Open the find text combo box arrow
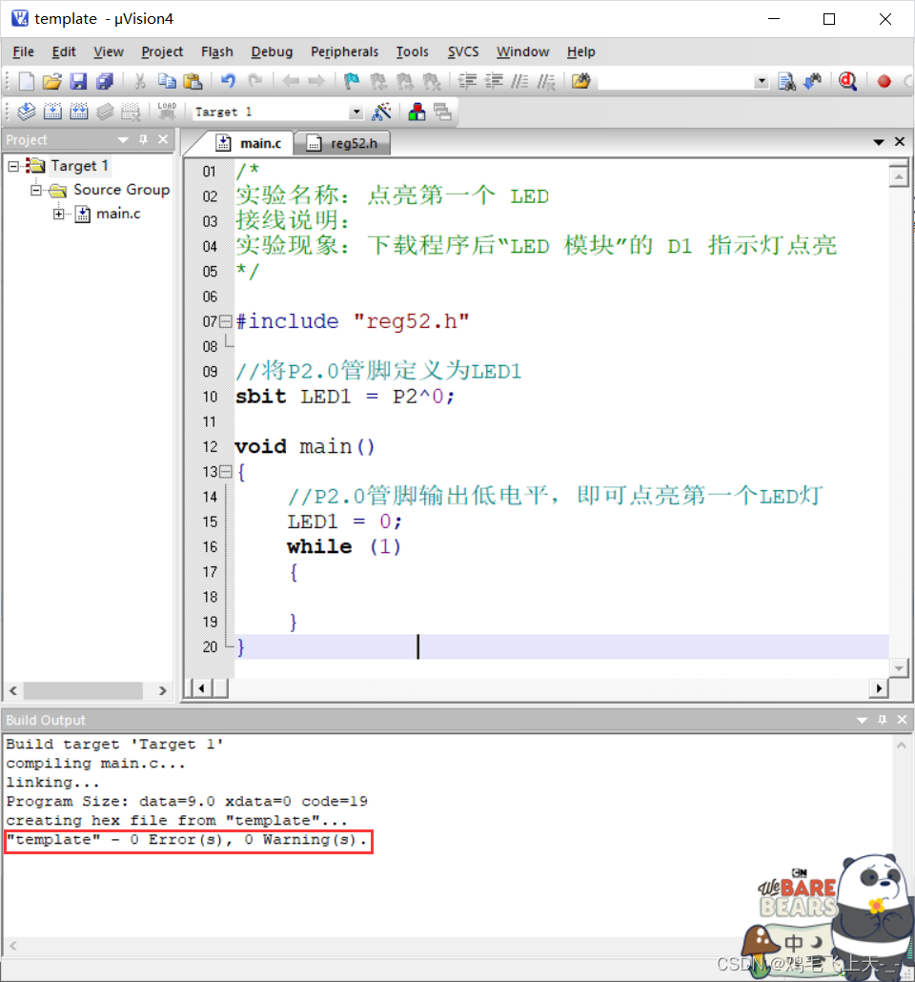 (x=762, y=81)
